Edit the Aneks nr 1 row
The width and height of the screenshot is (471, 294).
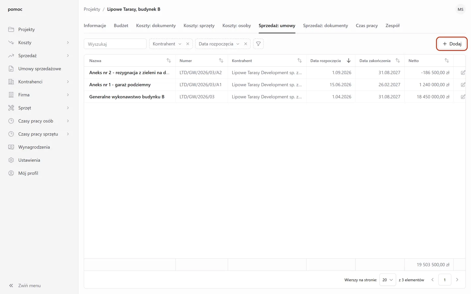pyautogui.click(x=463, y=85)
